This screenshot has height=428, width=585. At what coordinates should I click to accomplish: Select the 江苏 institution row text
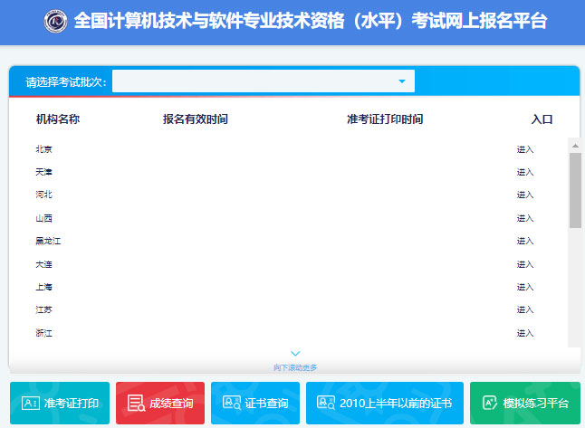point(44,309)
